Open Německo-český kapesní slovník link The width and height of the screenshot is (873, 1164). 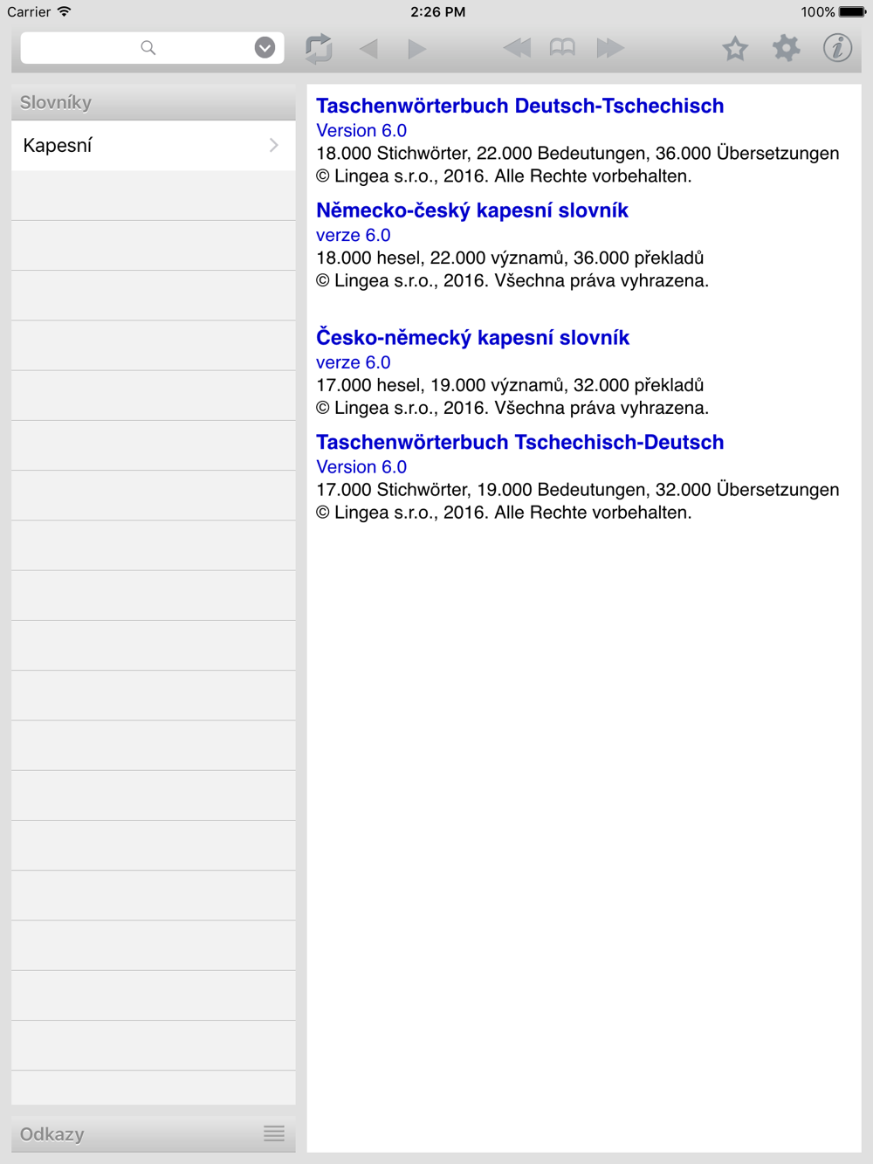(x=472, y=210)
